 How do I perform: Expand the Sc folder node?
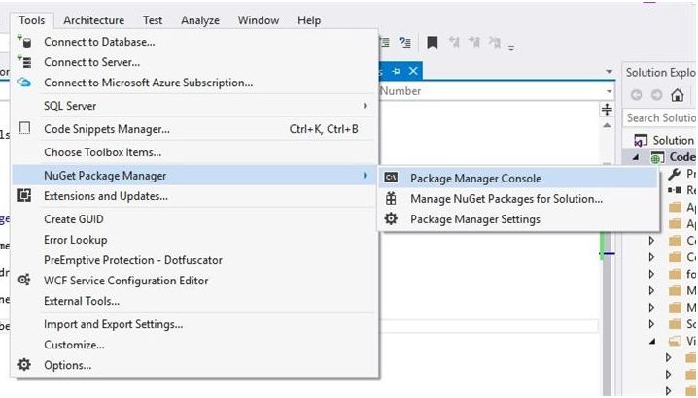pos(651,324)
